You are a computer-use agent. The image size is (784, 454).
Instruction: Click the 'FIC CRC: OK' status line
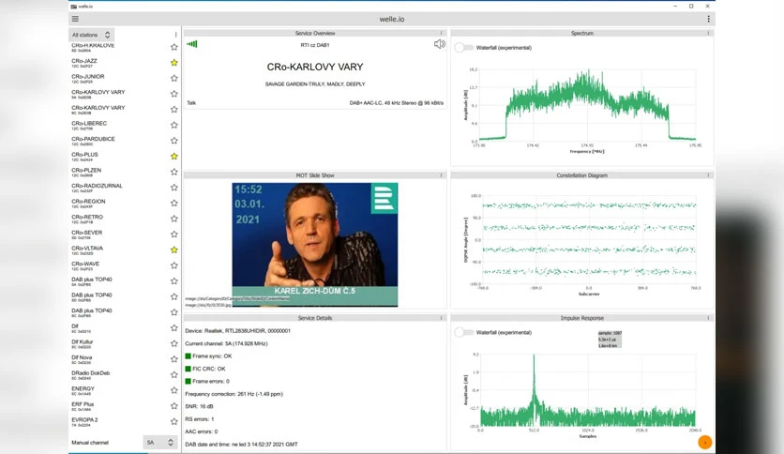[x=205, y=369]
